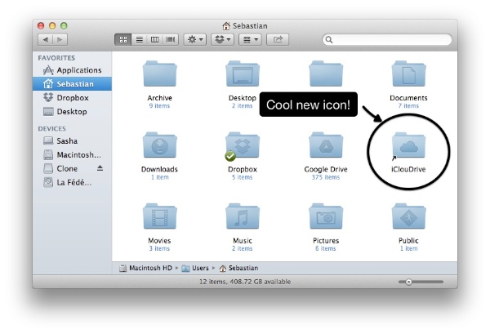Open Applications in the sidebar

72,70
